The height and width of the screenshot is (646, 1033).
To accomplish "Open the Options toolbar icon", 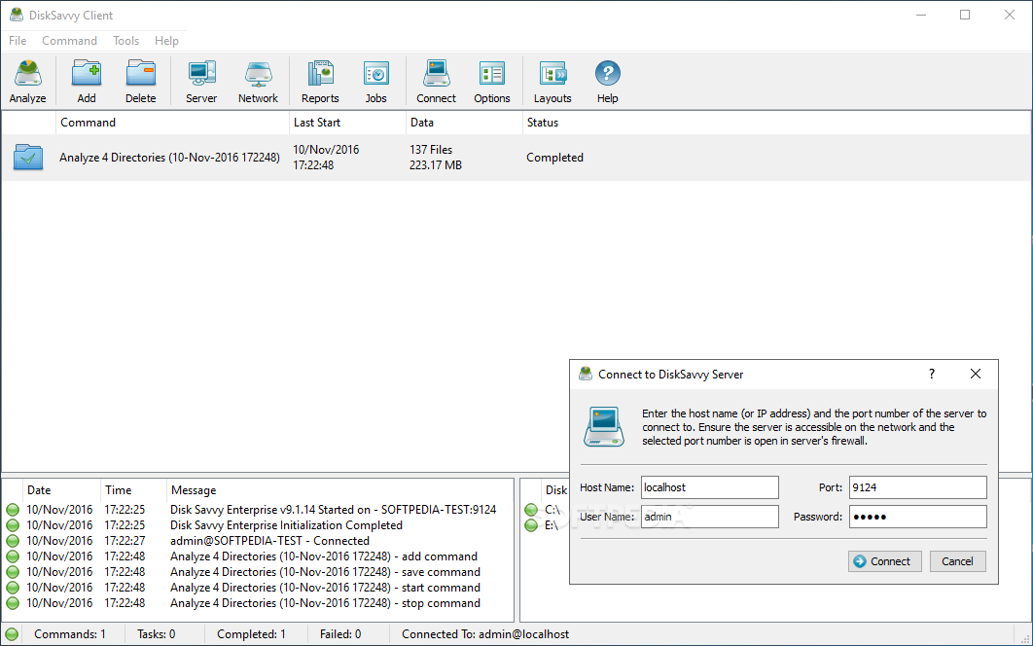I will click(x=492, y=81).
